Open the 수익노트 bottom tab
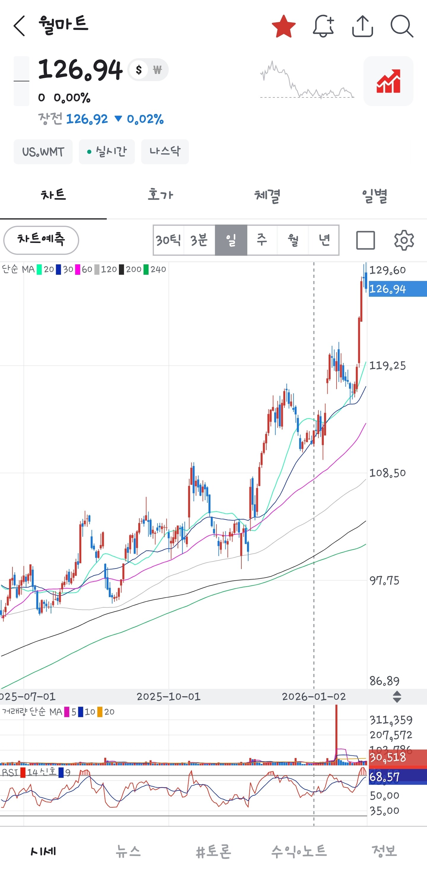This screenshot has height=878, width=427. click(x=299, y=851)
